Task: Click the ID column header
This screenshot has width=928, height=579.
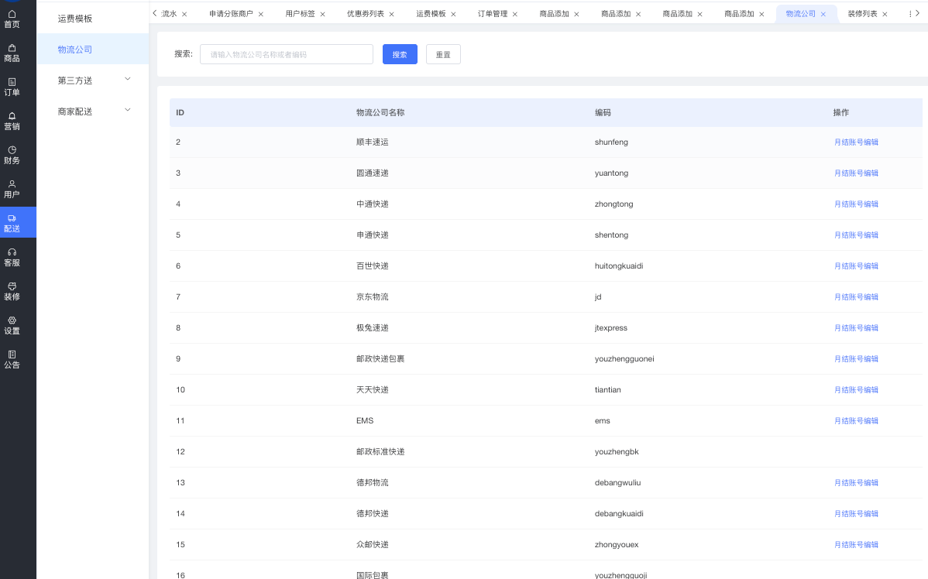Action: pos(180,112)
